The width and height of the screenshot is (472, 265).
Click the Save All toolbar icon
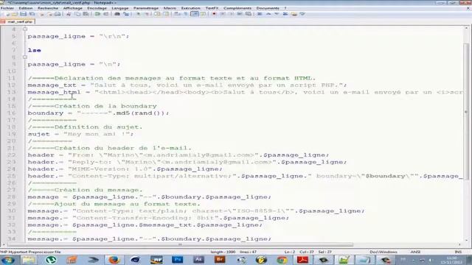(x=32, y=14)
